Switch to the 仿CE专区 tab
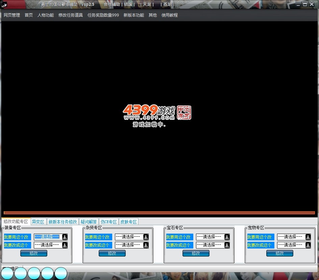Image resolution: width=319 pixels, height=280 pixels. (x=108, y=222)
